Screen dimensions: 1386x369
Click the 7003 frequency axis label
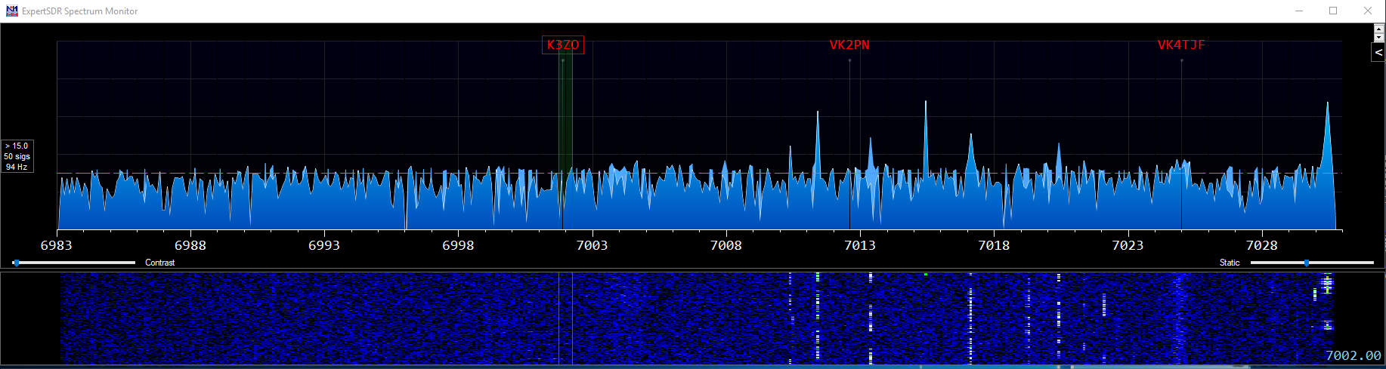click(x=592, y=245)
